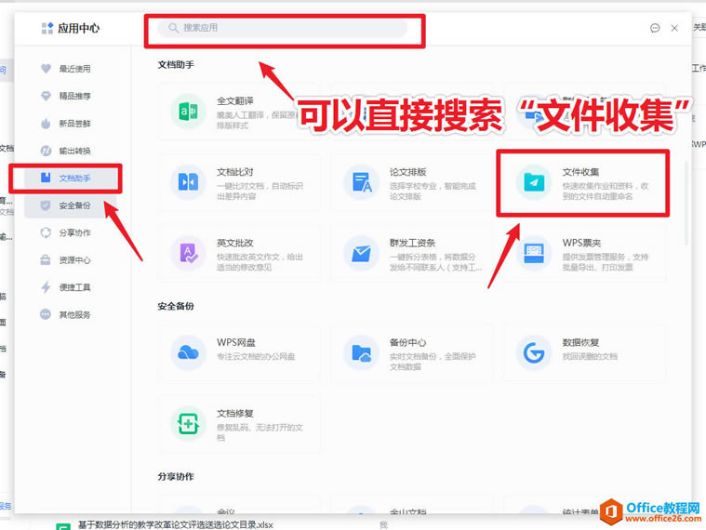Select 输出转换 in the sidebar
706x530 pixels.
click(x=74, y=151)
